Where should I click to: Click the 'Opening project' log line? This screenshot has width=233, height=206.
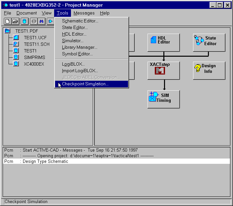[x=116, y=156]
